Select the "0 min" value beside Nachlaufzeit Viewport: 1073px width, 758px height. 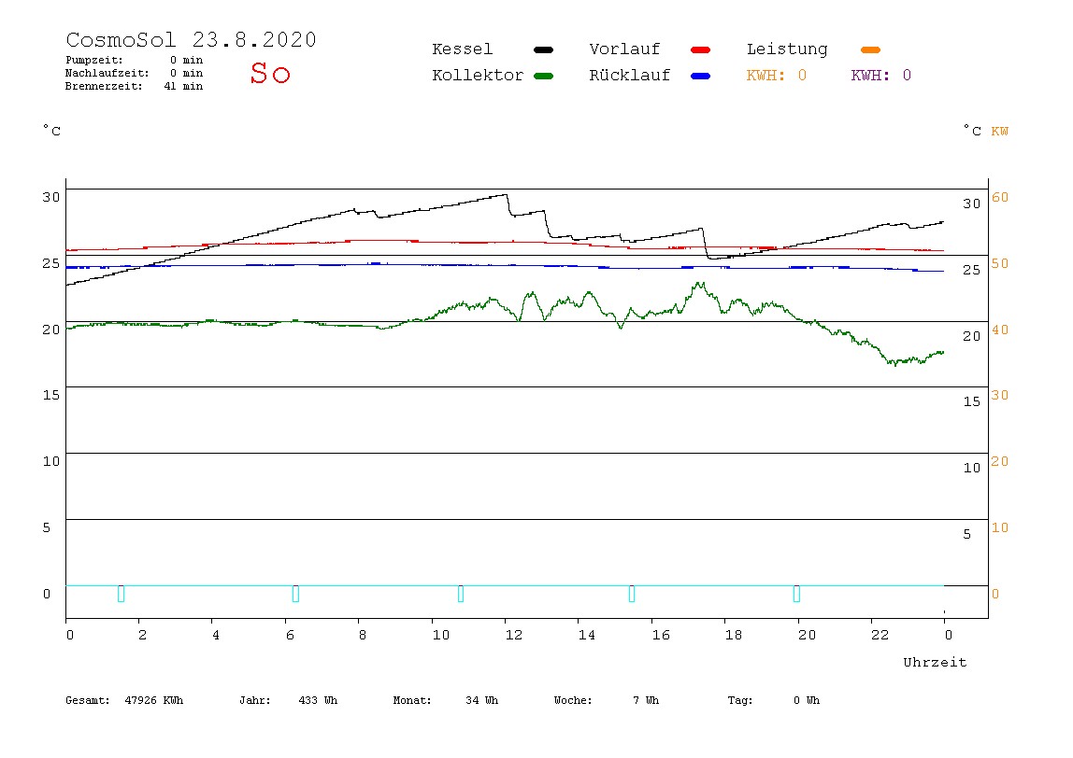coord(187,73)
